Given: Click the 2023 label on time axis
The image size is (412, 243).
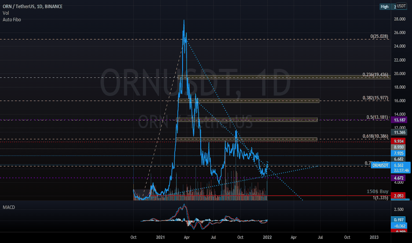Looking at the screenshot, I should 374,237.
